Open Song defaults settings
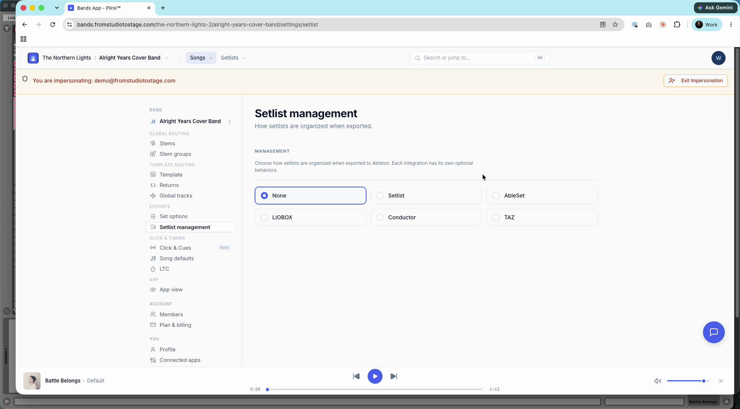Viewport: 740px width, 409px height. [x=191, y=258]
